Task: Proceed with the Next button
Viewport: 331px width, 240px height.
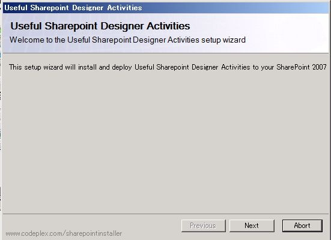Action: coord(252,226)
